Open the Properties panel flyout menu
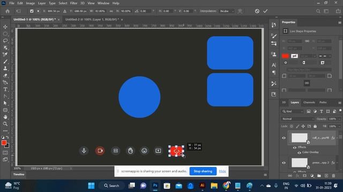The image size is (343, 192). click(x=339, y=22)
